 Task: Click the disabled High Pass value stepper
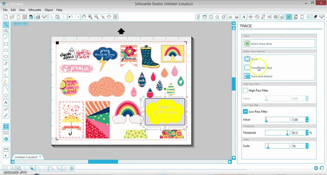tap(307, 98)
